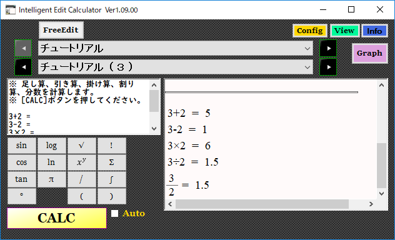Click the result pane scroll down arrow
The image size is (395, 240).
(x=381, y=193)
